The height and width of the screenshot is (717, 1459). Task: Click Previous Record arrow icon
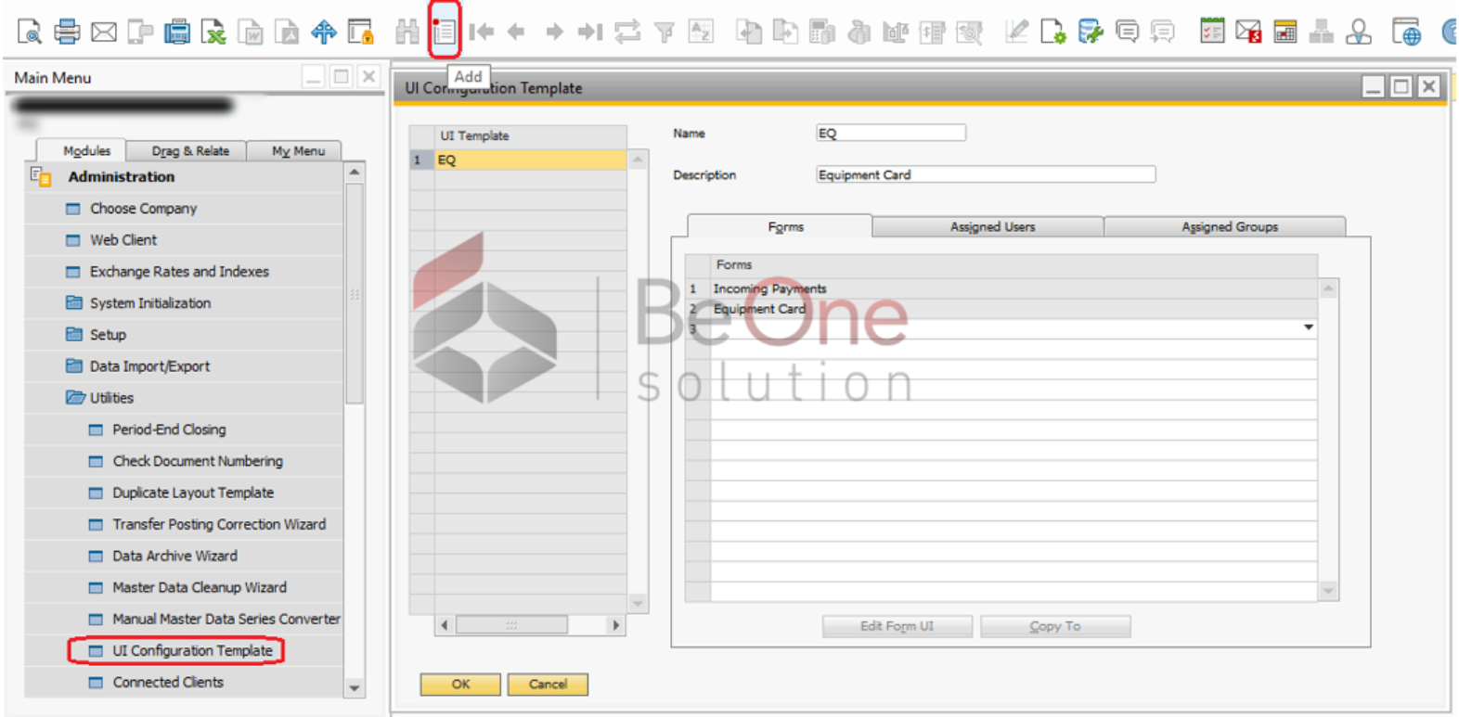516,32
